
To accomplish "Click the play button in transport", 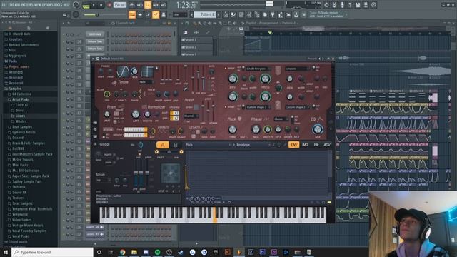I will pyautogui.click(x=94, y=5).
